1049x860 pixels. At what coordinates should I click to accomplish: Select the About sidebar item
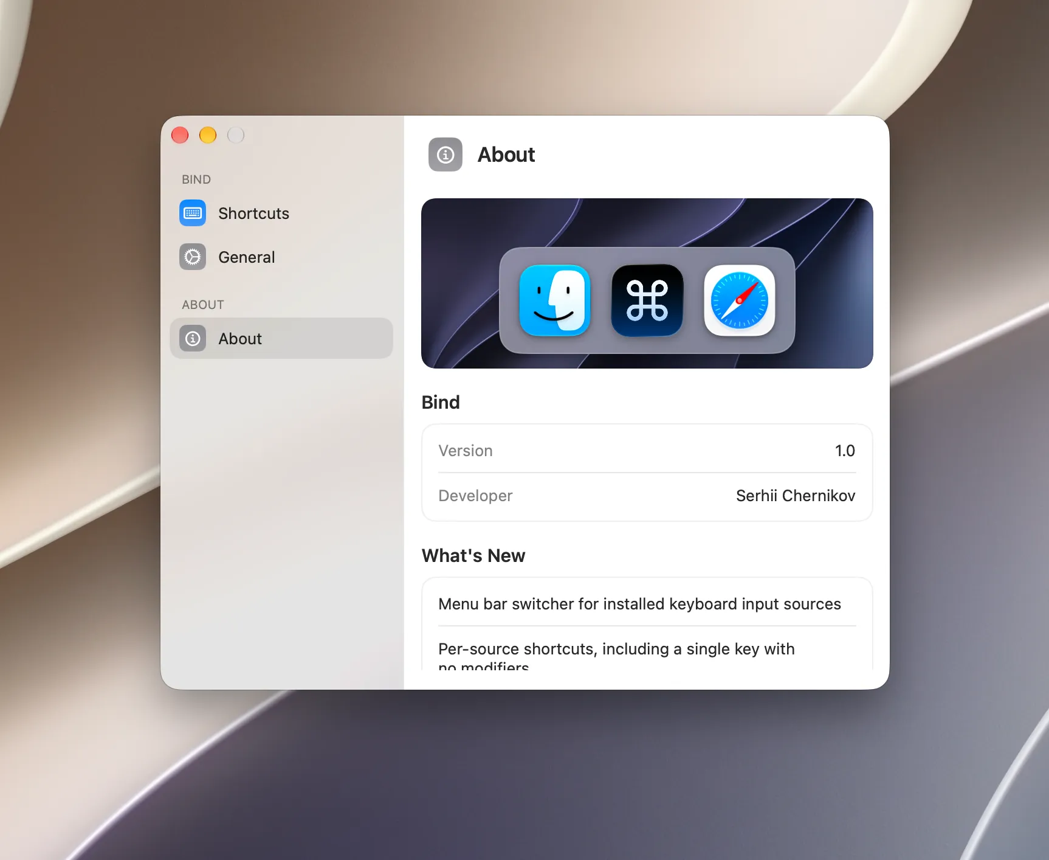click(281, 339)
